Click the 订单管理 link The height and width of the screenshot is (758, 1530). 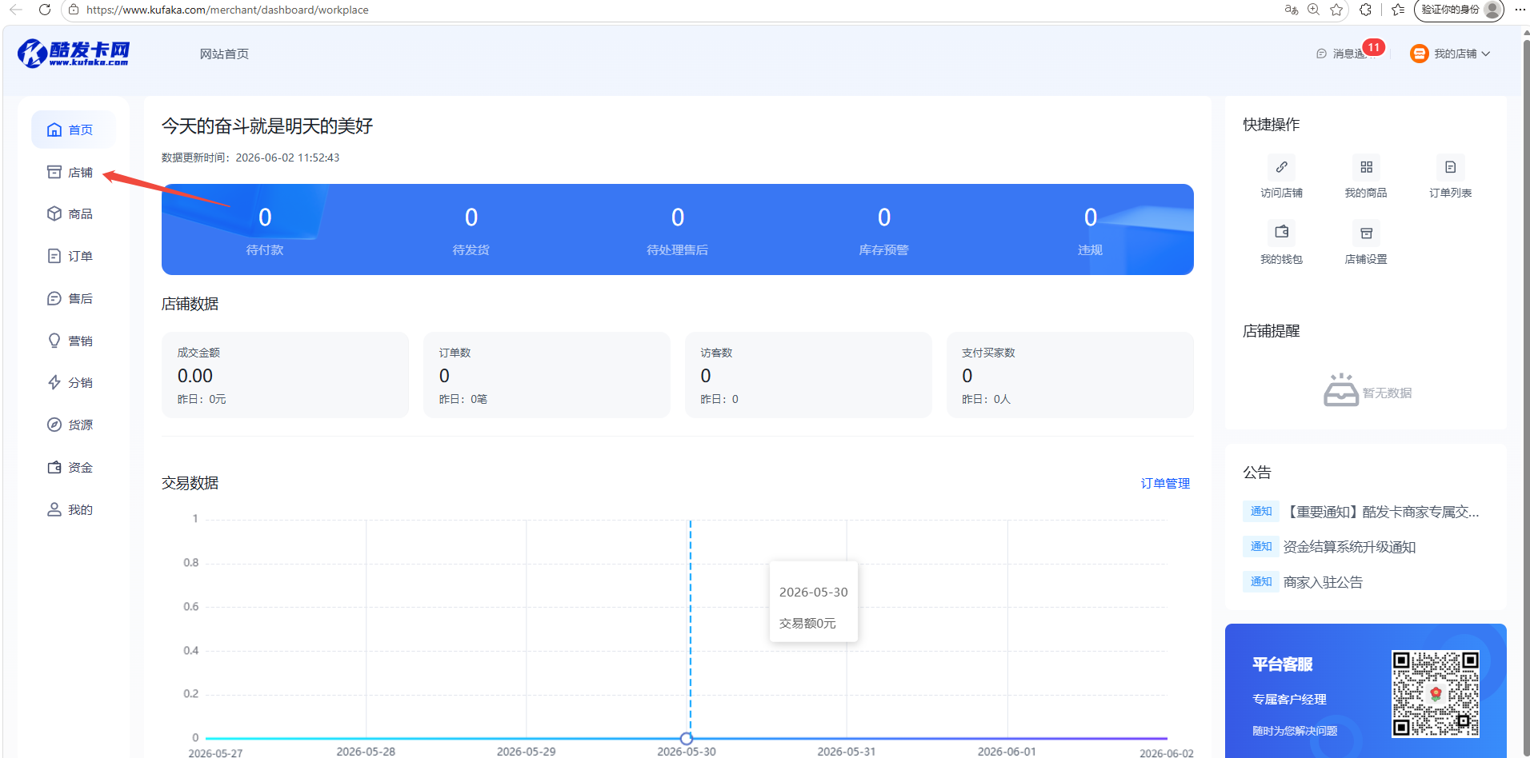pos(1165,484)
